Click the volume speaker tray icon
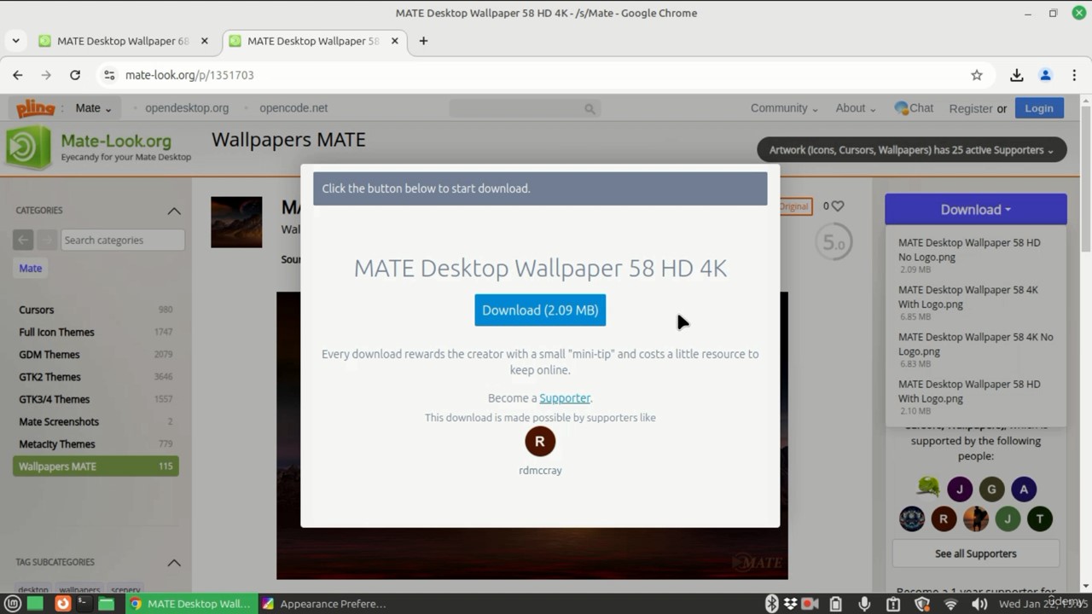The height and width of the screenshot is (614, 1092). click(979, 605)
